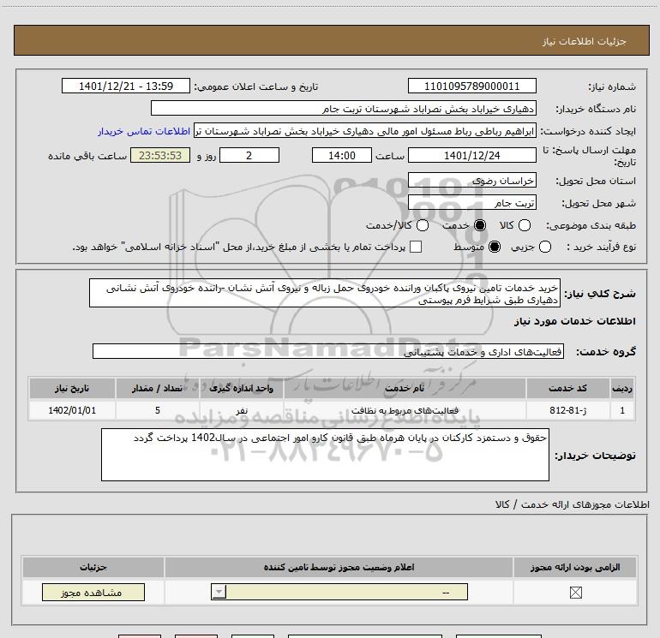
Task: Click the delivery province field خراسان رضوی
Action: [471, 180]
